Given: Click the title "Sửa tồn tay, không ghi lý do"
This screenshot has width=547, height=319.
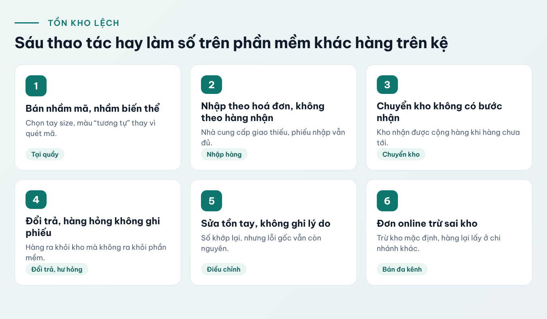Looking at the screenshot, I should [x=266, y=223].
